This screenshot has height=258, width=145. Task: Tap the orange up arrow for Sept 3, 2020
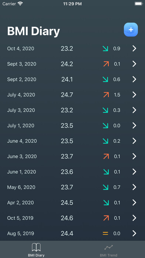tap(106, 64)
